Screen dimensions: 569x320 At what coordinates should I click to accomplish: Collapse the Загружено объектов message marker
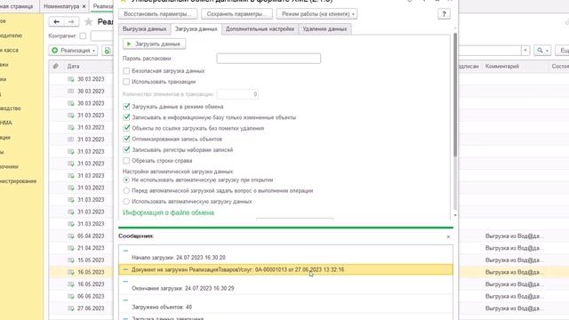tap(125, 300)
